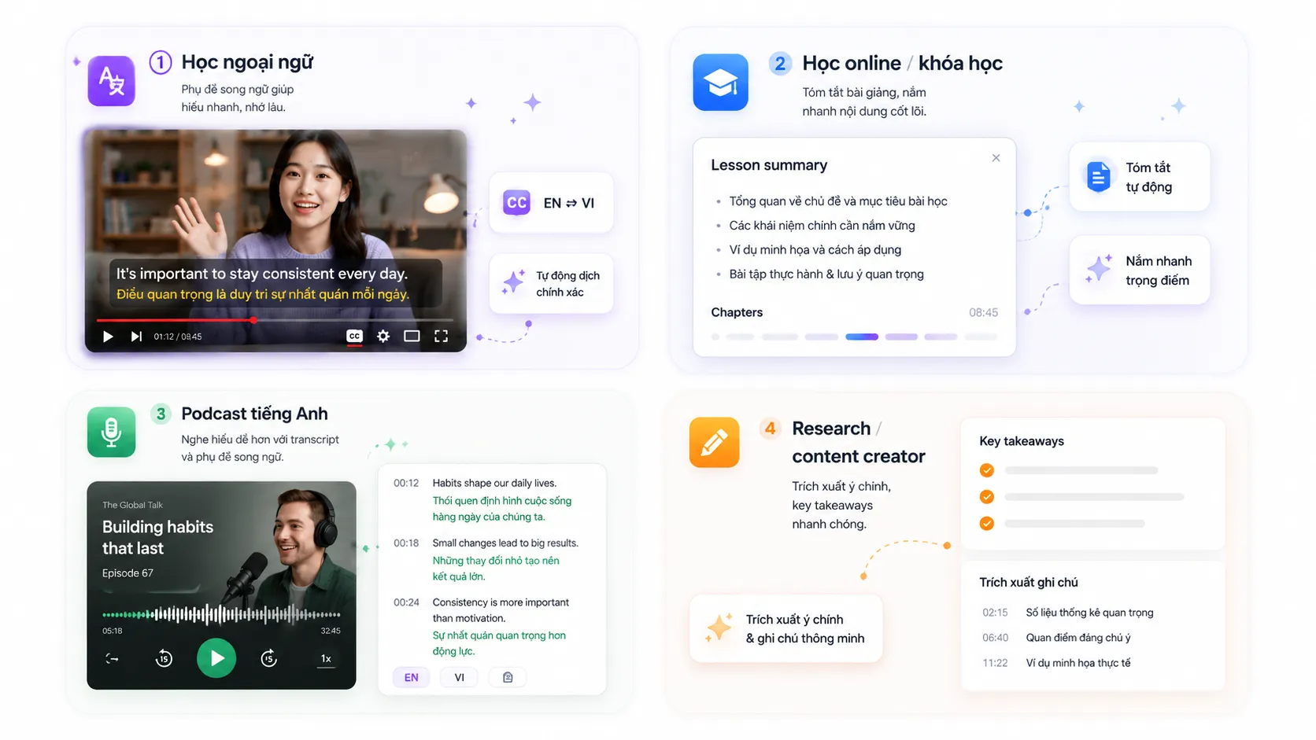Screen dimensions: 1316x740
Task: Click the purple language translation icon
Action: click(x=111, y=81)
